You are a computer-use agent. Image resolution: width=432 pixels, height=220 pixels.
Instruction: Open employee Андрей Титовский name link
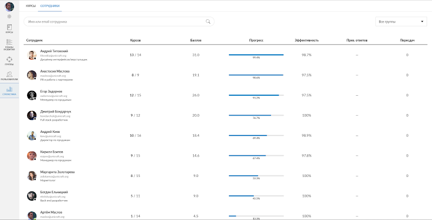(x=55, y=51)
